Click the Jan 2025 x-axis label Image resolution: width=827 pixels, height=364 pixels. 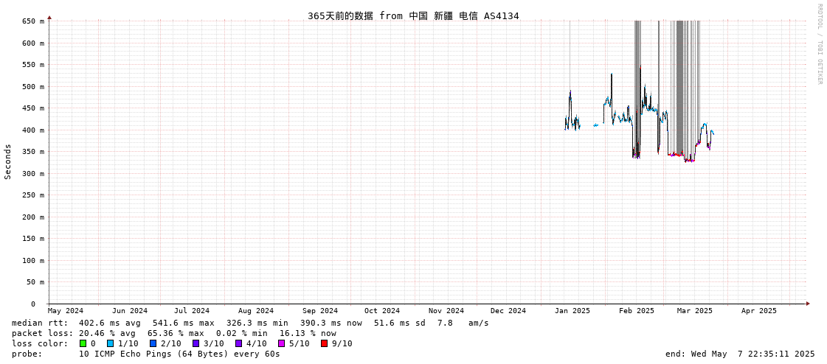point(572,311)
